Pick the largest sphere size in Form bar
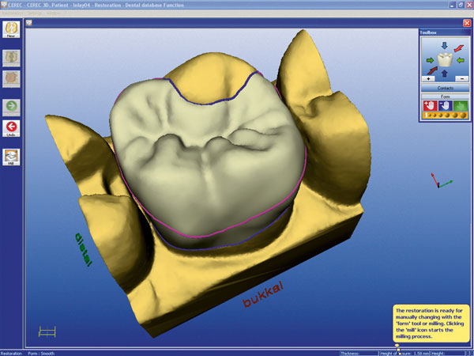This screenshot has height=356, width=474. (x=464, y=115)
